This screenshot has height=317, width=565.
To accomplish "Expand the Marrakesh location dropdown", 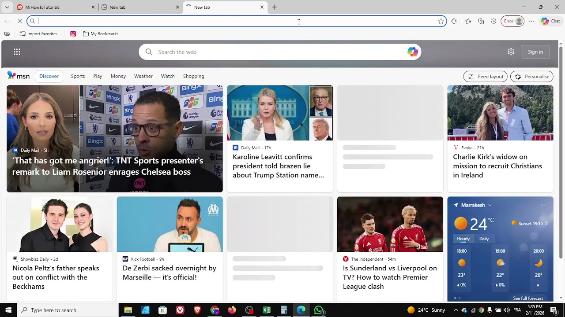I will point(490,205).
